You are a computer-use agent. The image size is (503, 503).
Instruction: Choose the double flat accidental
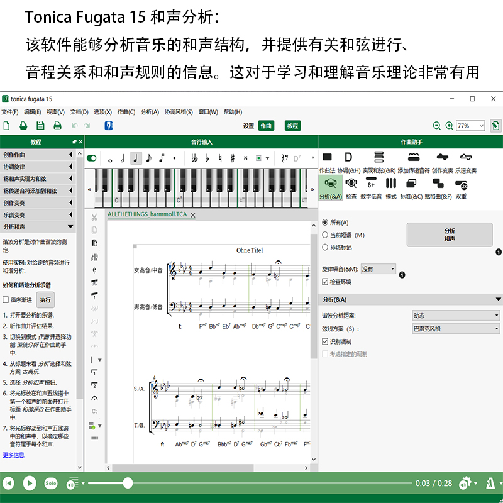[x=194, y=158]
